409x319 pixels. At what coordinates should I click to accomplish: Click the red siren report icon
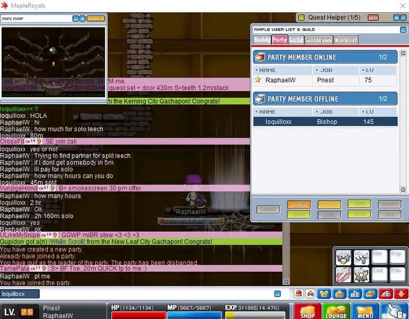pos(299,293)
